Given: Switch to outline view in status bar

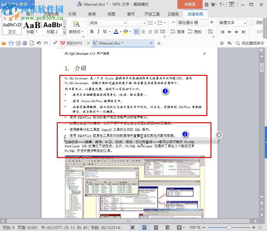Looking at the screenshot, I should tap(156, 227).
